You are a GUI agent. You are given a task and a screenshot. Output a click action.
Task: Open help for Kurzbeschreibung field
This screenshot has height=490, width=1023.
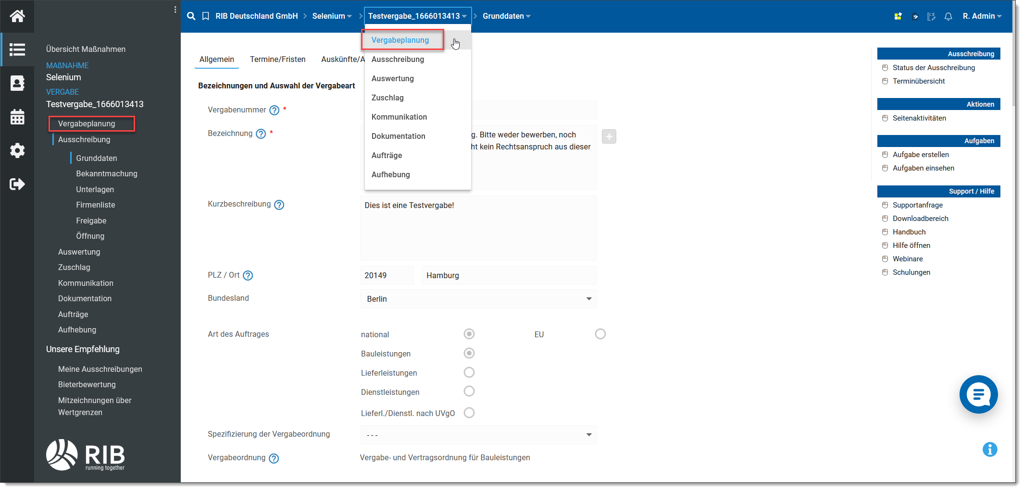coord(279,205)
